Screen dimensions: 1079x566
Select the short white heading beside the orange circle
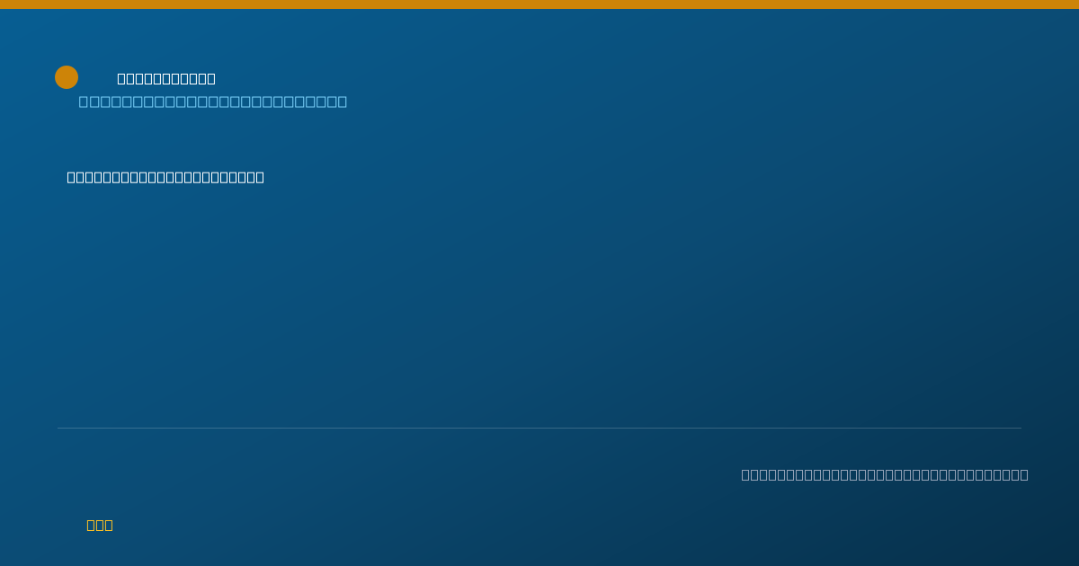coord(166,78)
